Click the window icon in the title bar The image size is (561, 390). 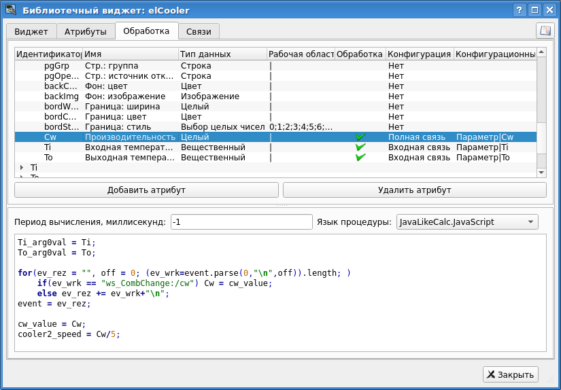[11, 10]
